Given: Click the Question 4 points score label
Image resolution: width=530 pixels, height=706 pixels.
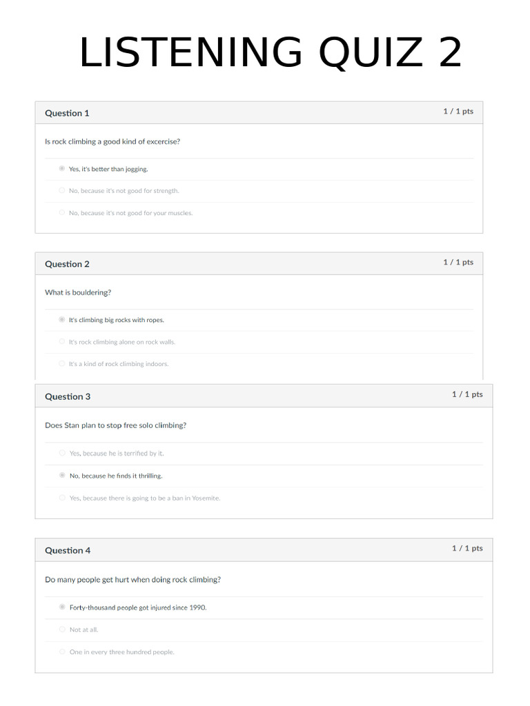Looking at the screenshot, I should [x=467, y=548].
